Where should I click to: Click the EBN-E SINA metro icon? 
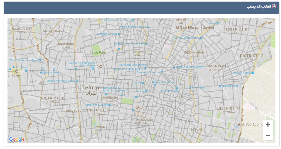pos(189,88)
